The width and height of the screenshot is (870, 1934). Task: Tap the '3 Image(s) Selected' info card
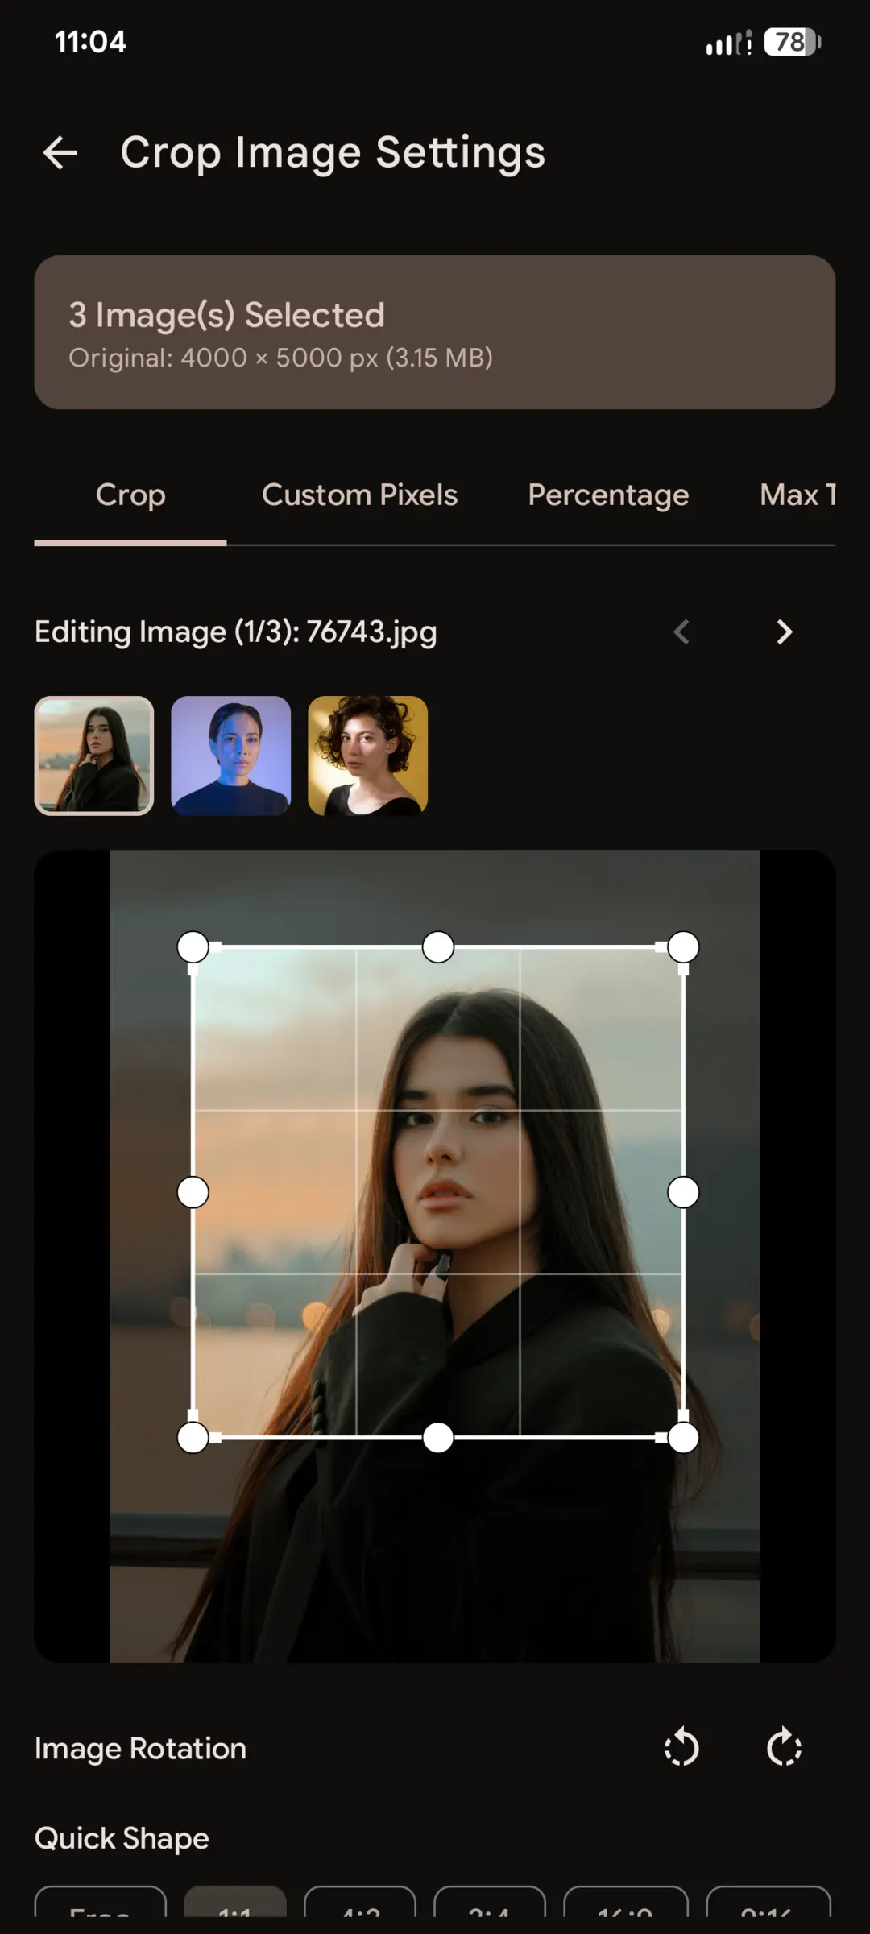coord(435,332)
